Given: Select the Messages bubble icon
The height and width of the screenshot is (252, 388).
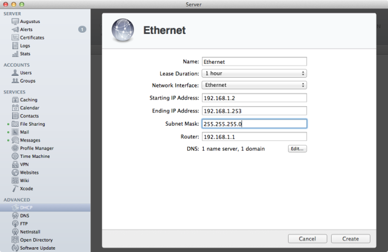Looking at the screenshot, I should [x=15, y=140].
